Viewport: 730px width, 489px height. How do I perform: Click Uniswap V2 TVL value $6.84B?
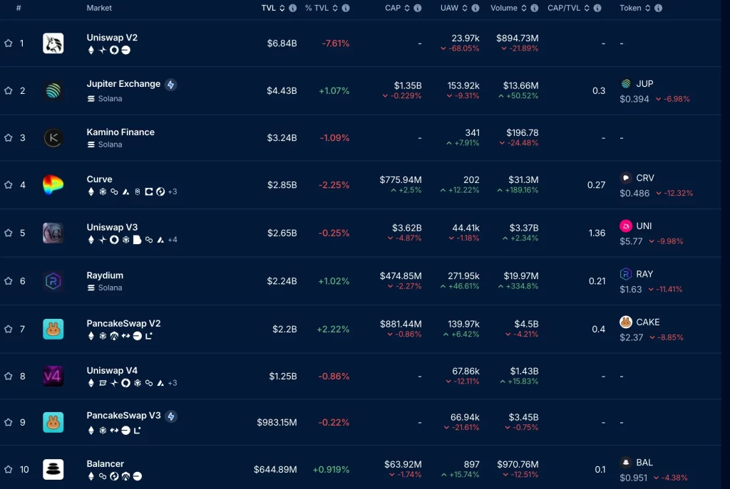(x=282, y=43)
